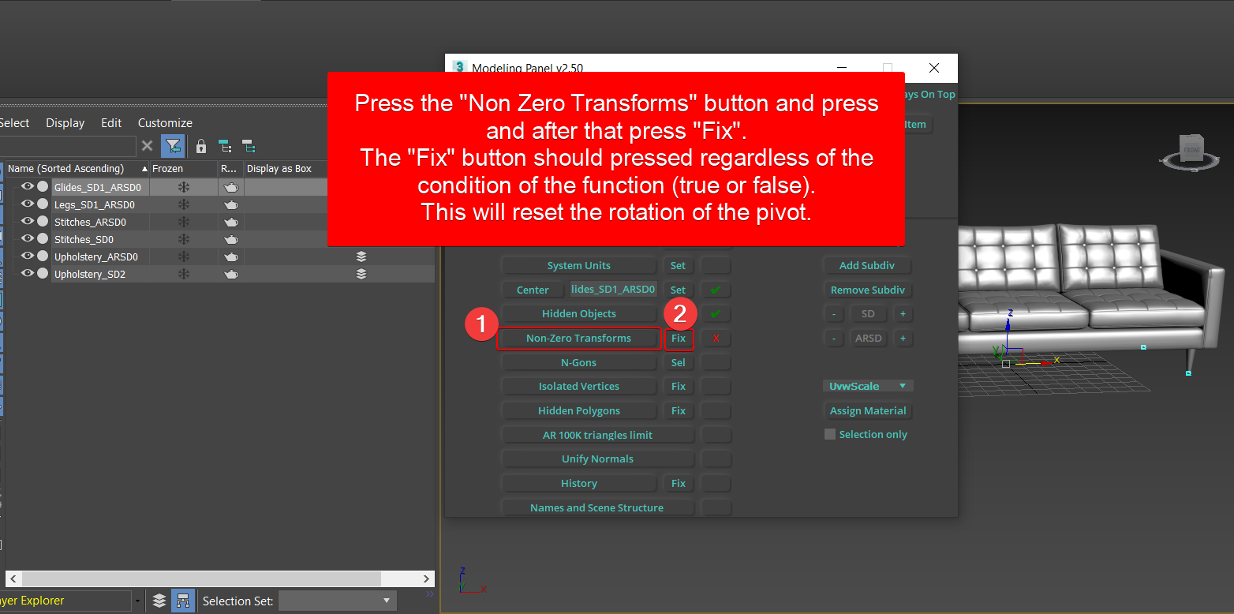Toggle visibility of Upholstery_SD2 object
The width and height of the screenshot is (1234, 614).
(28, 274)
